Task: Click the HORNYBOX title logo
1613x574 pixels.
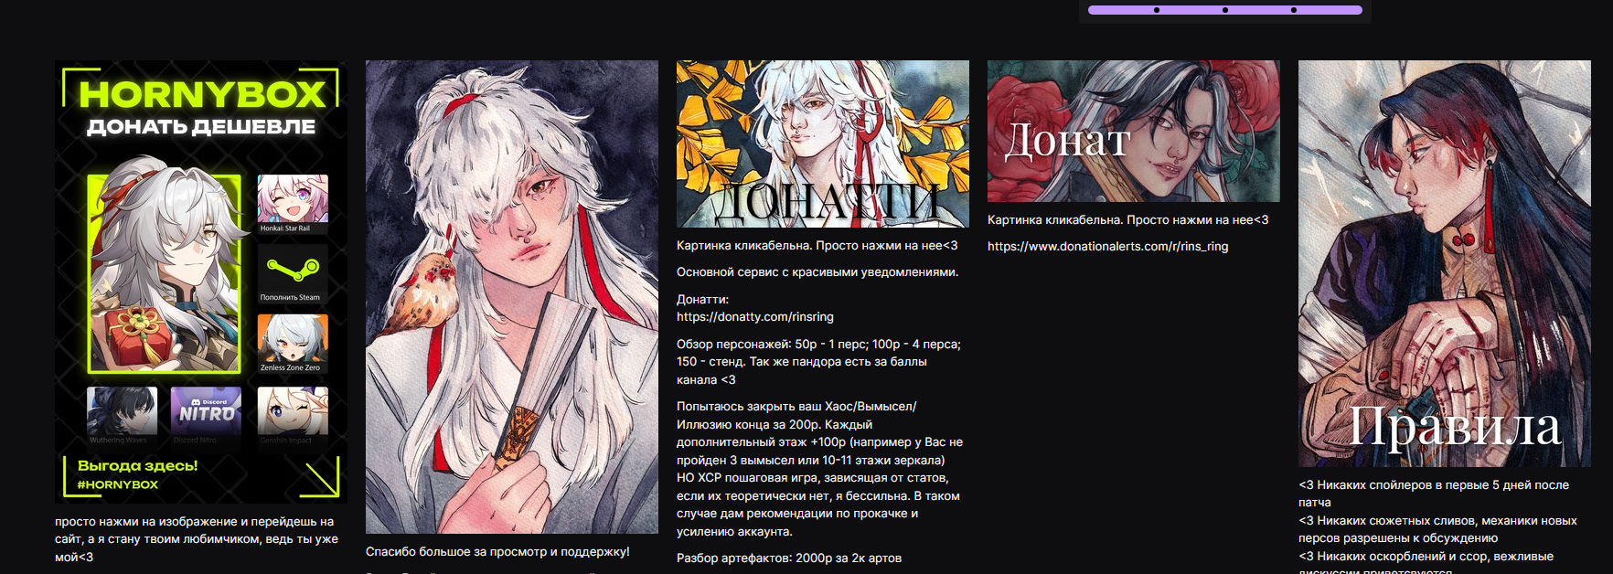Action: (x=202, y=94)
